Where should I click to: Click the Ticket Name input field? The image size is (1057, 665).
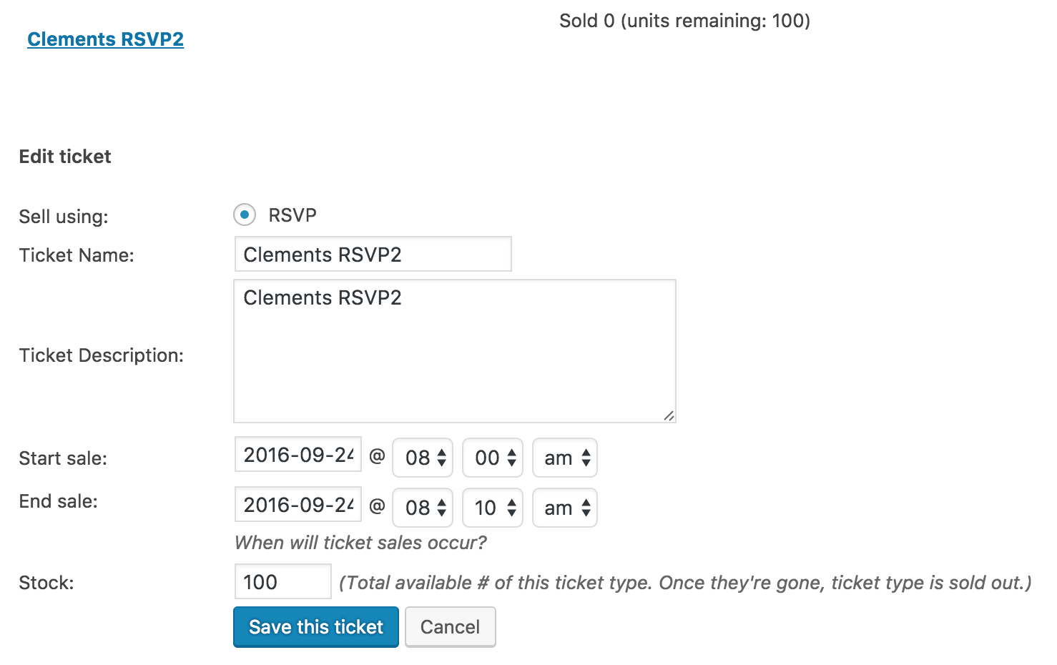[373, 255]
